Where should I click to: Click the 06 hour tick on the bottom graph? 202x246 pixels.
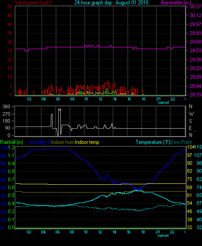[57, 232]
